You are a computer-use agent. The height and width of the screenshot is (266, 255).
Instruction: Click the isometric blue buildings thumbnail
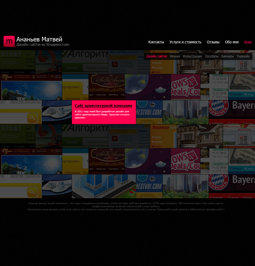tap(104, 186)
